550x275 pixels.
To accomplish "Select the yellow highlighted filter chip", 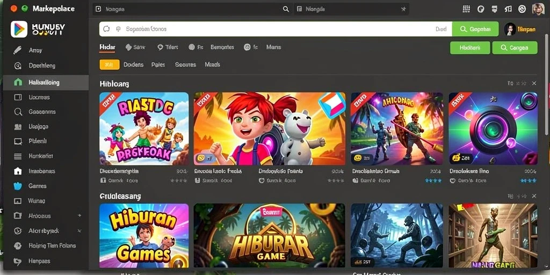I will [x=110, y=64].
